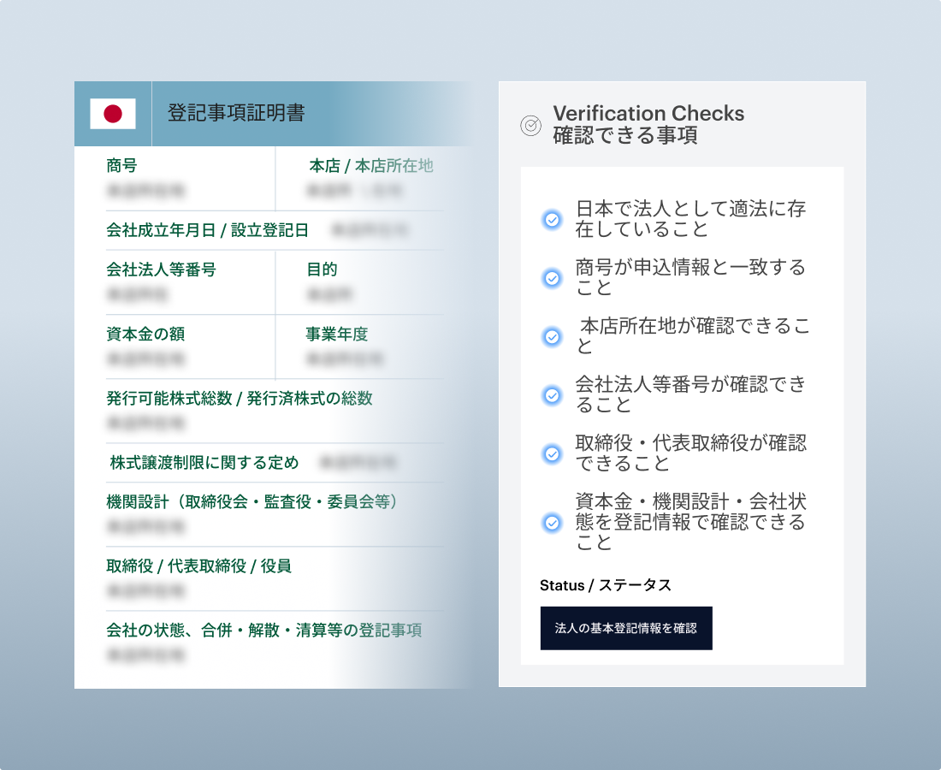The image size is (941, 770).
Task: Open the 会社成立年月日 / 設立登記日 row
Action: coord(207,230)
